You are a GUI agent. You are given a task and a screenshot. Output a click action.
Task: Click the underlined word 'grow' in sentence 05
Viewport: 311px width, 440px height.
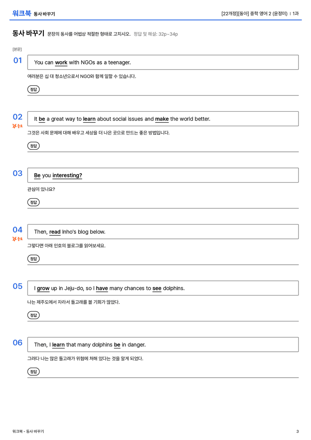43,289
